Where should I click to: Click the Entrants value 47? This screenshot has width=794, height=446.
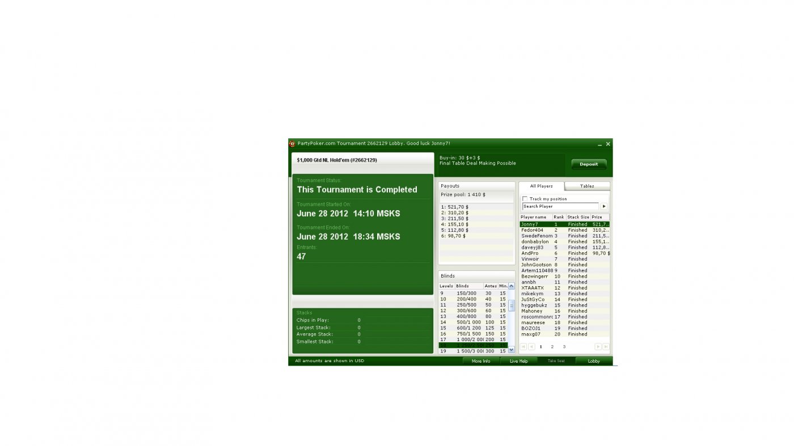pyautogui.click(x=301, y=257)
